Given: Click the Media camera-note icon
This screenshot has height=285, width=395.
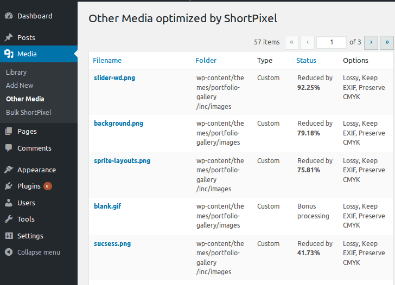Looking at the screenshot, I should click(9, 54).
